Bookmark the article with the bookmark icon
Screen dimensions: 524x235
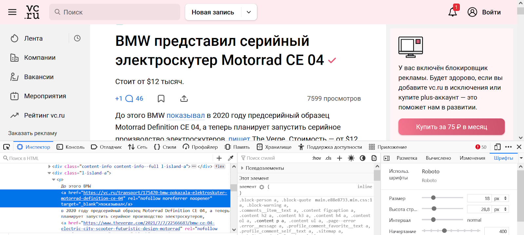coord(161,99)
